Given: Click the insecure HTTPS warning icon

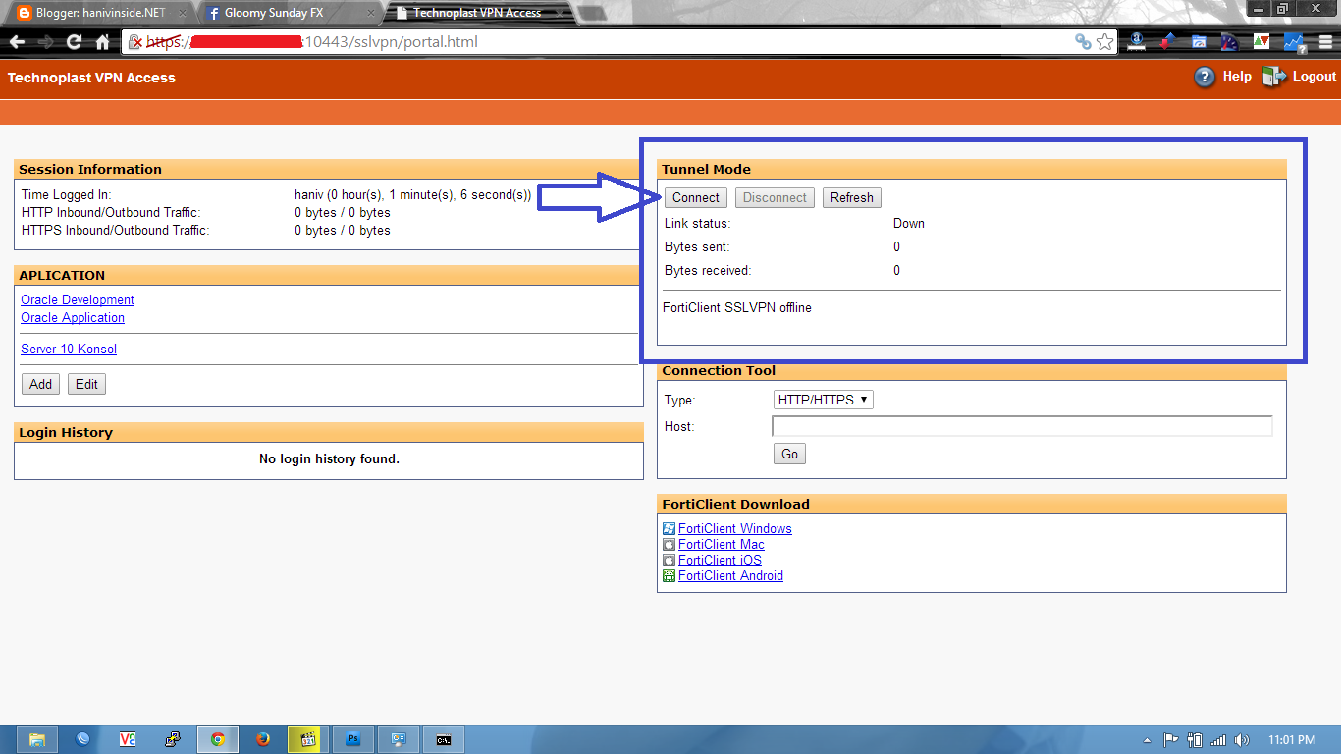Looking at the screenshot, I should [x=136, y=42].
